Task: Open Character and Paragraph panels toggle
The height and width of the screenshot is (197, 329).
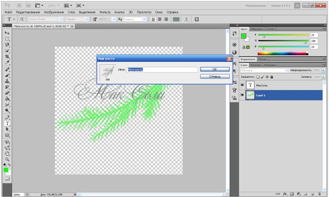Action: (x=196, y=19)
